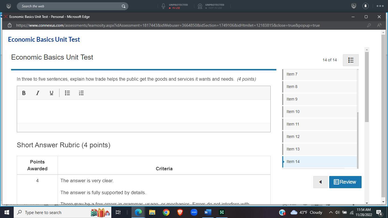Jump to Item 10 in the list

(x=320, y=112)
